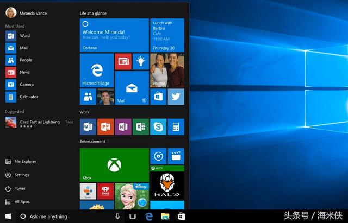348x223 pixels.
Task: Open Store from the taskbar
Action: tap(181, 216)
